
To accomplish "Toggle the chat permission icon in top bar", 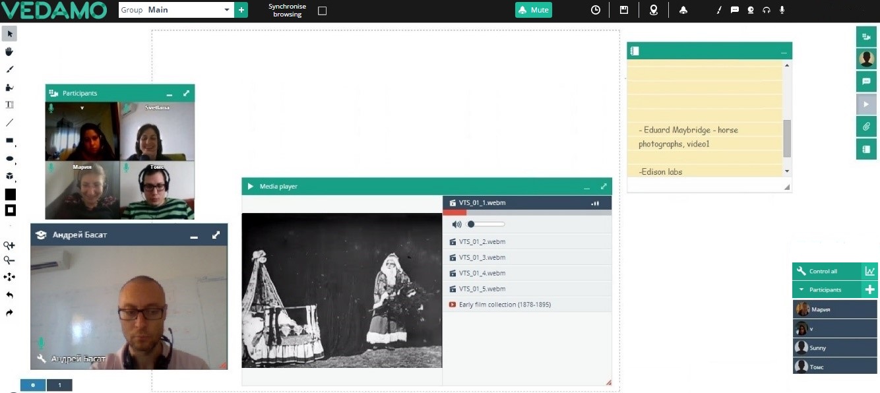I will coord(735,10).
